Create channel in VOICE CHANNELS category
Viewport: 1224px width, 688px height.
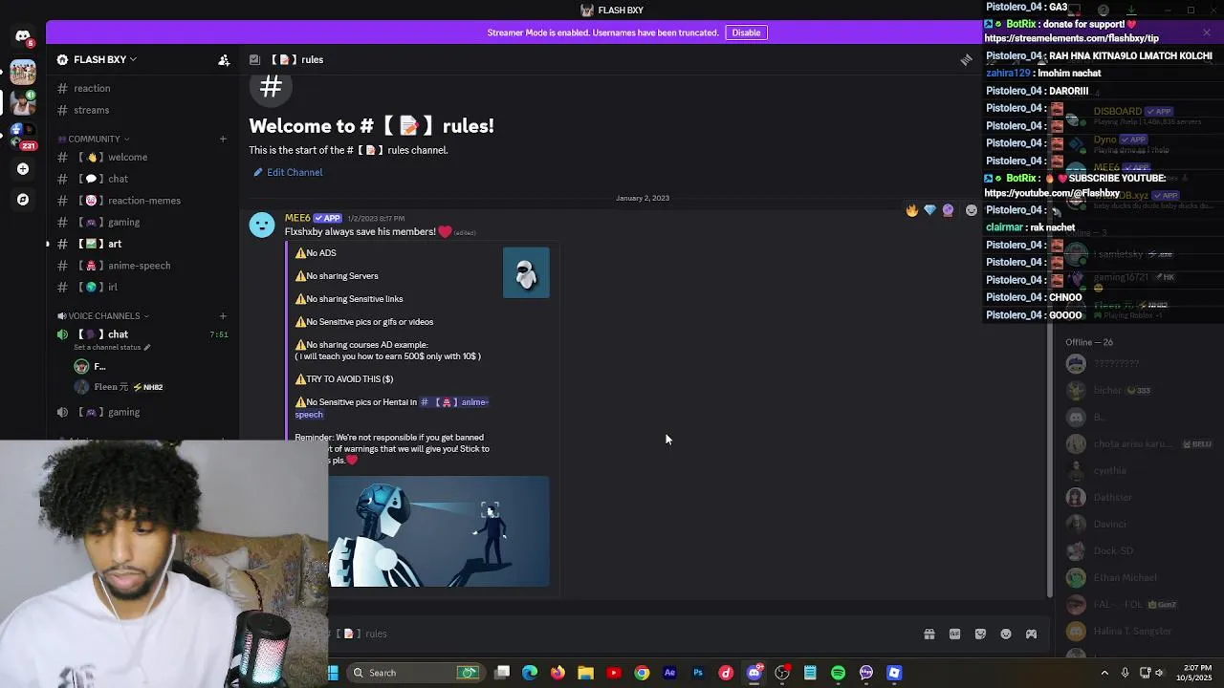coord(223,316)
